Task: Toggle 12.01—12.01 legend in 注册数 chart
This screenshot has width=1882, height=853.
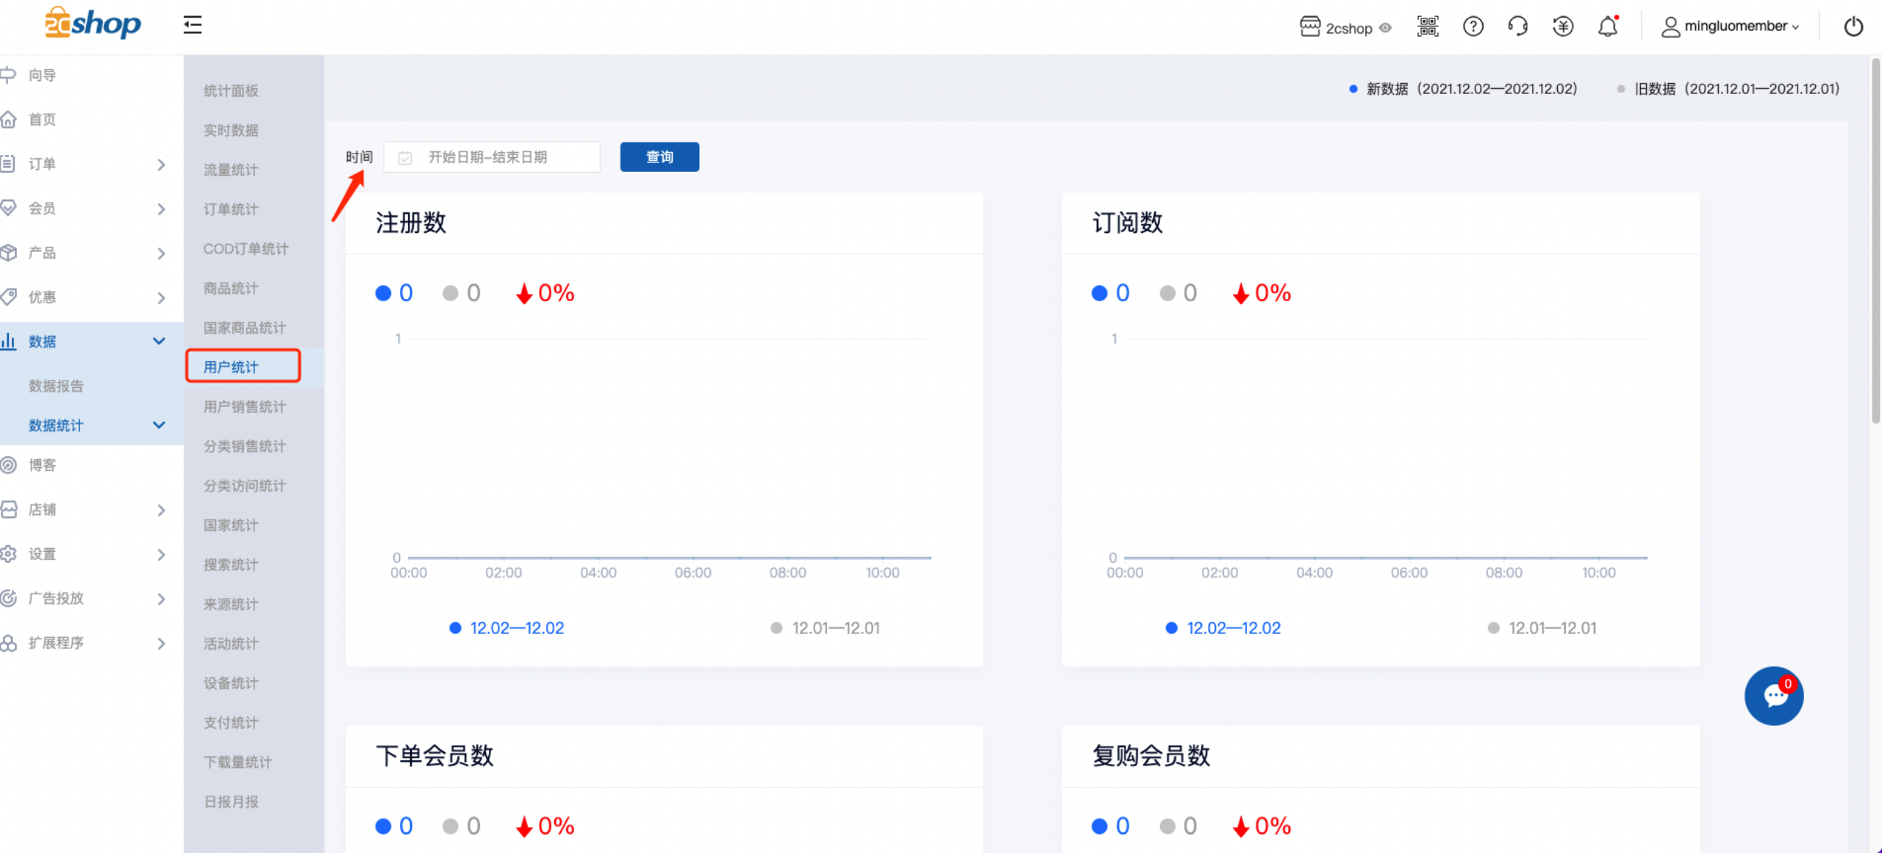Action: (825, 628)
